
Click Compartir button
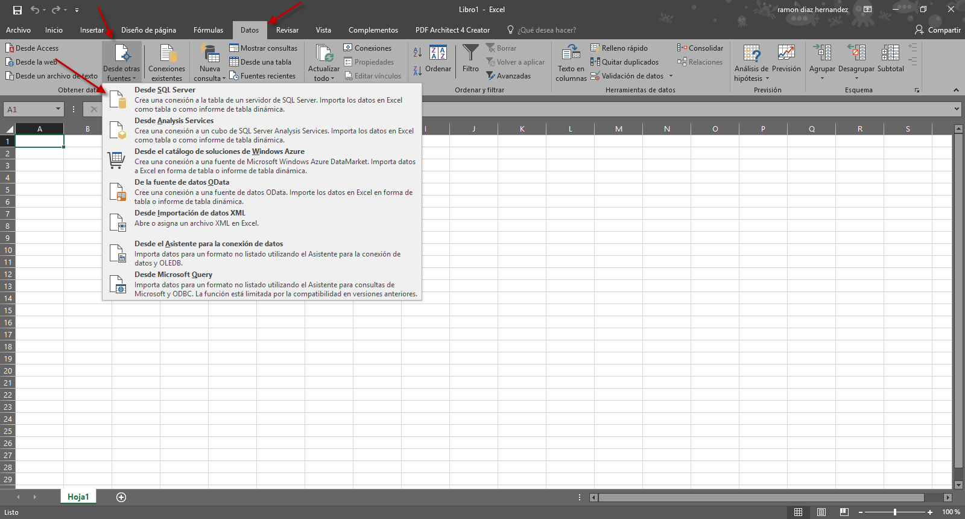point(938,30)
